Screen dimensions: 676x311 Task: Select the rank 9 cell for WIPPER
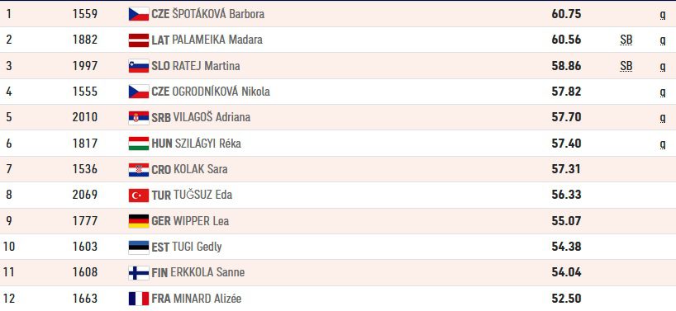(9, 221)
